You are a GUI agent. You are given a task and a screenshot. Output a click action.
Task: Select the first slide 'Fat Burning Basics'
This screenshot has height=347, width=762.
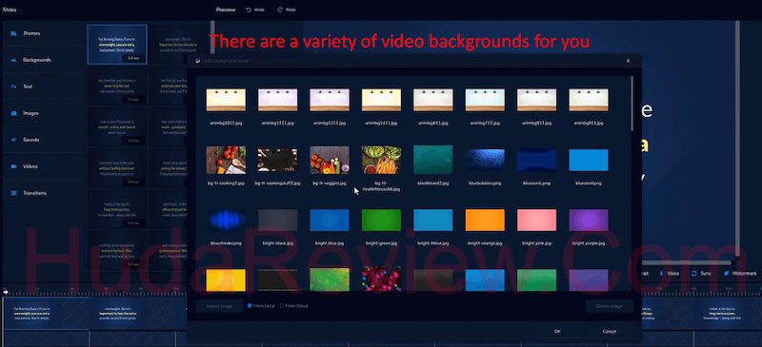117,44
